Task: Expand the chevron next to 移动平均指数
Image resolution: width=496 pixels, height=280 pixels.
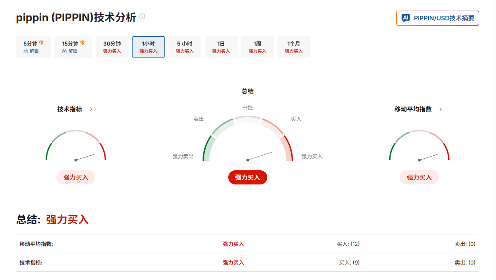Action: 440,109
